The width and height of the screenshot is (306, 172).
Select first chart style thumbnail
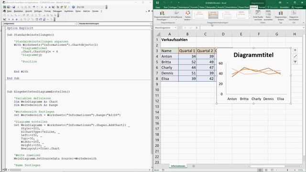199,15
